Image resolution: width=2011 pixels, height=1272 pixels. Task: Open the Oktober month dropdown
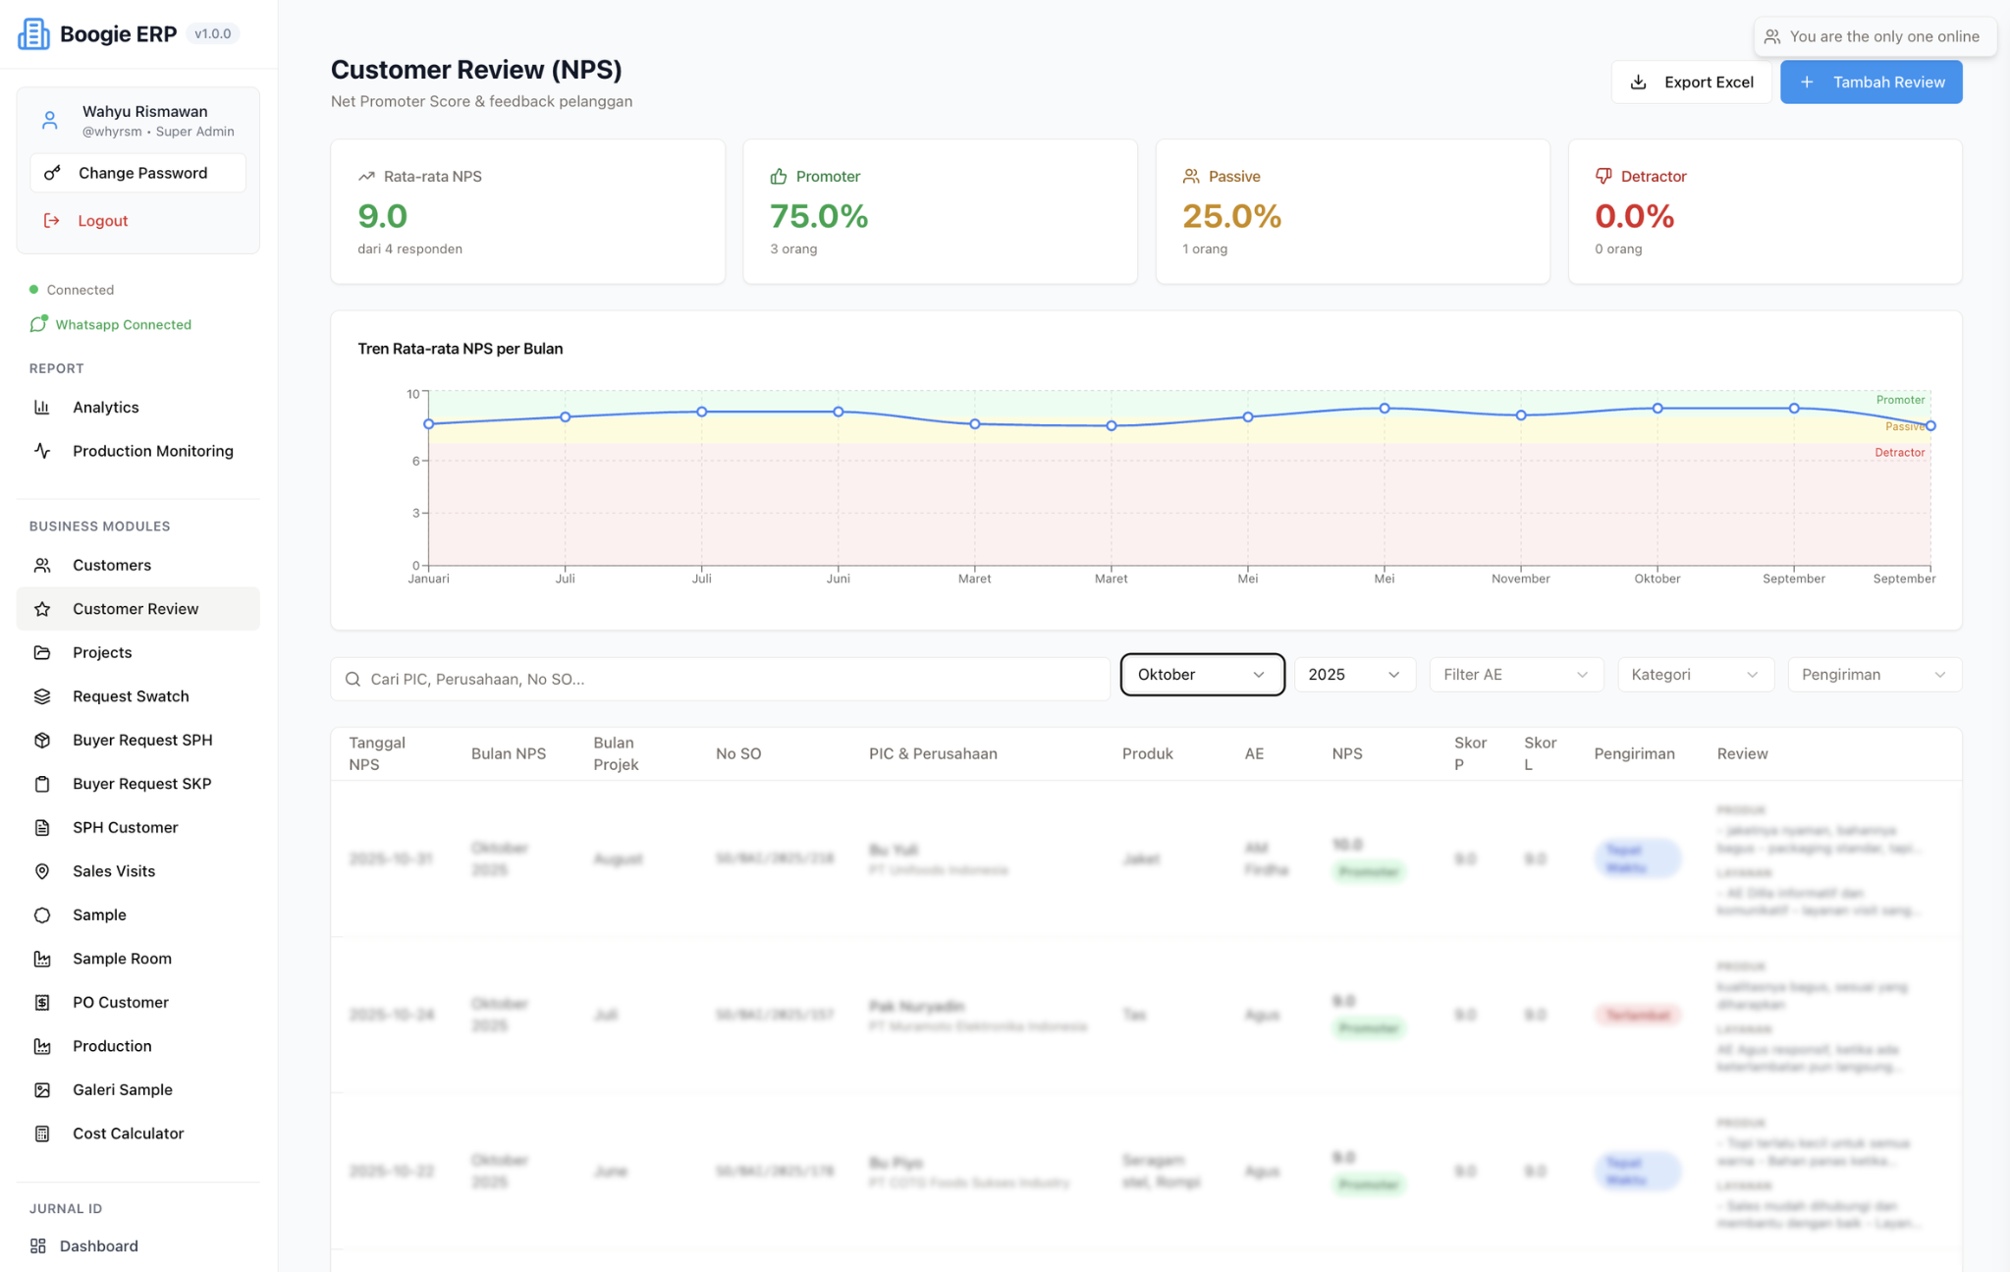pos(1201,675)
